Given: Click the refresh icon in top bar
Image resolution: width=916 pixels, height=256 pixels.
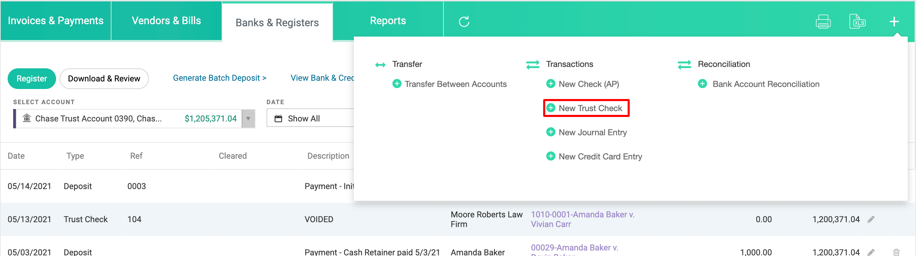Looking at the screenshot, I should [464, 22].
